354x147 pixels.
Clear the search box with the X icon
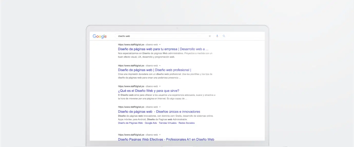click(210, 36)
